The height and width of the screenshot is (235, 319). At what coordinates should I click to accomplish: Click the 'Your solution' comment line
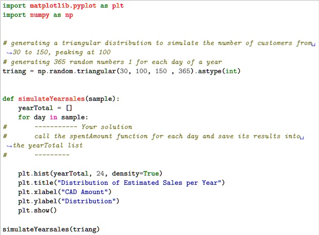point(68,127)
